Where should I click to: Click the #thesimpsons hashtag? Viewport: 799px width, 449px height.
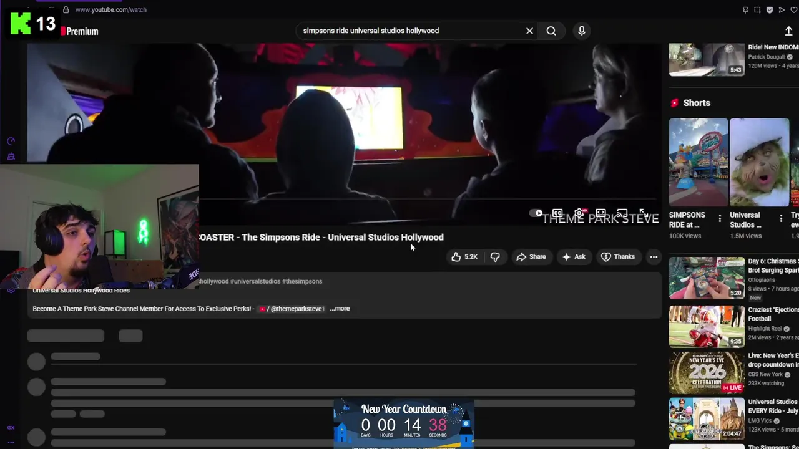tap(302, 281)
